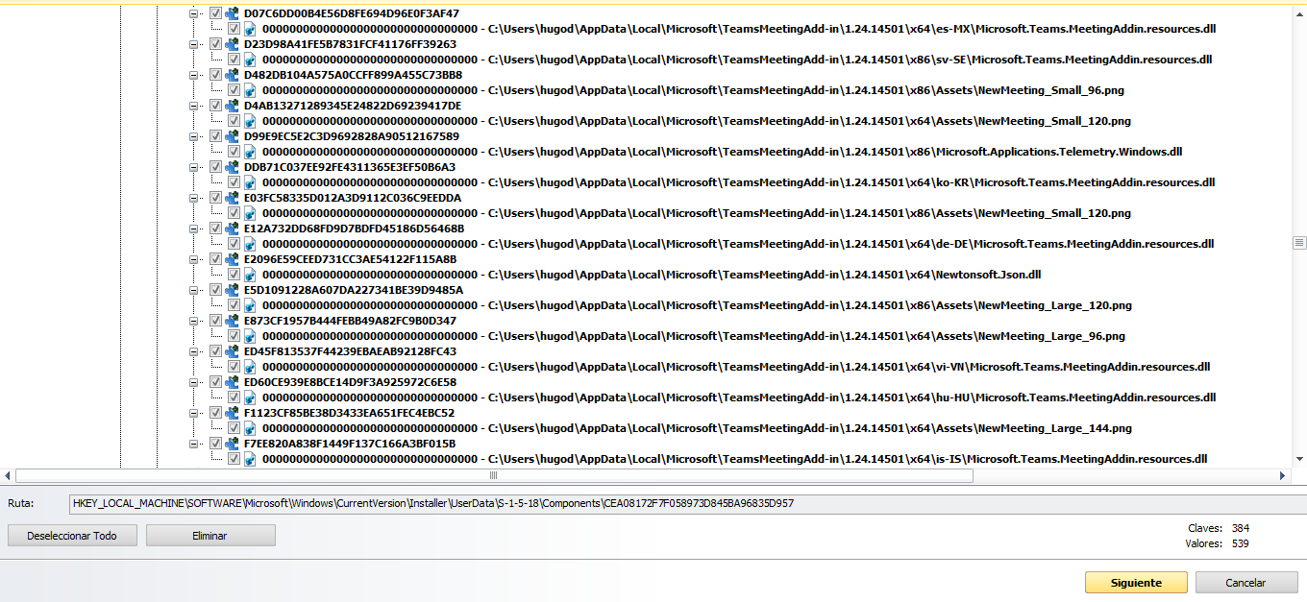The image size is (1307, 602).
Task: Uncheck checkbox for Telemetry.Windows.dll value
Action: [234, 152]
